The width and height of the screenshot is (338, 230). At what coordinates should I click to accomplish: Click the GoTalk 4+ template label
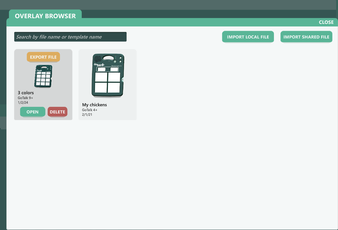coord(89,110)
